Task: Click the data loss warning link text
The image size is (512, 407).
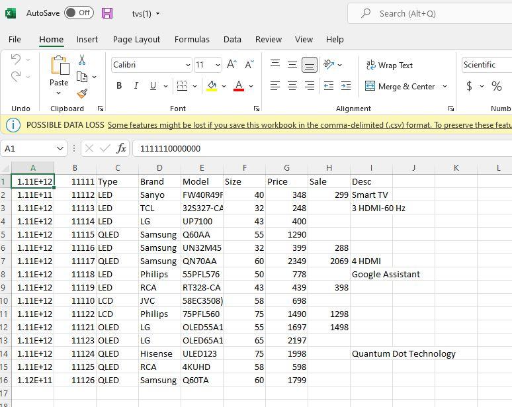Action: click(310, 125)
